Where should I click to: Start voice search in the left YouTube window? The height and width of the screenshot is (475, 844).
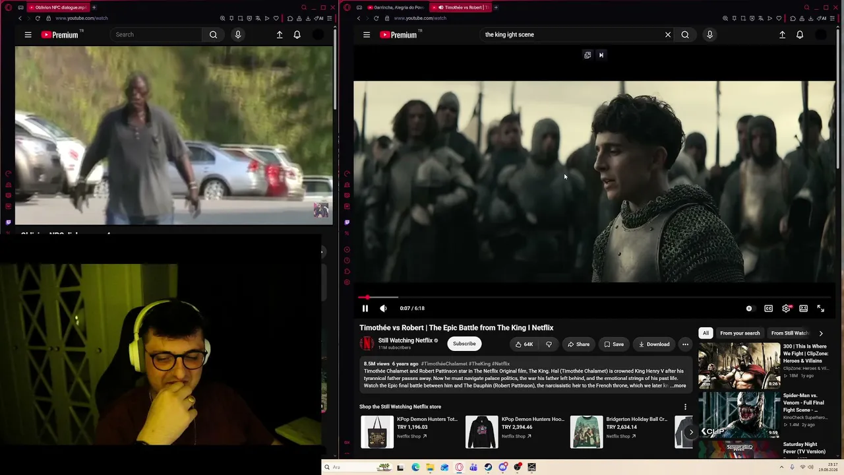(238, 34)
